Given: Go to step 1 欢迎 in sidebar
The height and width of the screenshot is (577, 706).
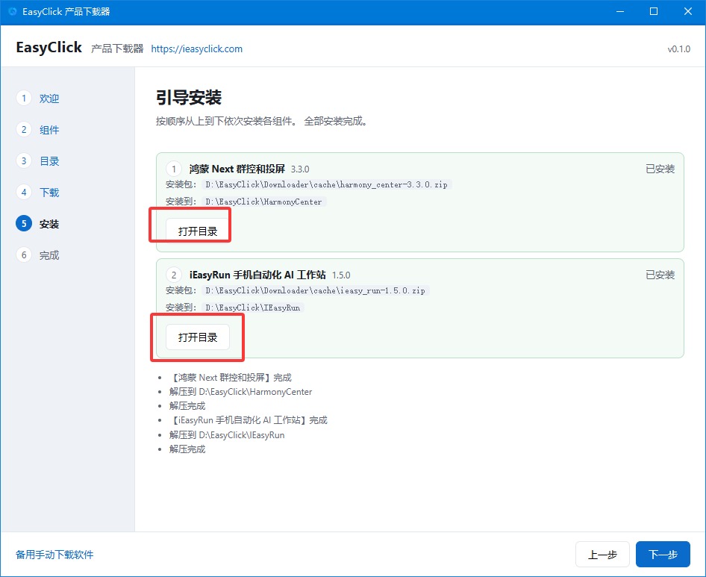Looking at the screenshot, I should click(x=38, y=99).
